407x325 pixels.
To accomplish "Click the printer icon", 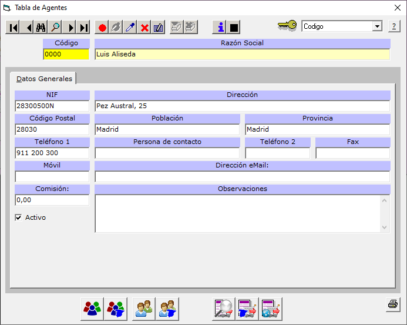I will click(x=392, y=304).
